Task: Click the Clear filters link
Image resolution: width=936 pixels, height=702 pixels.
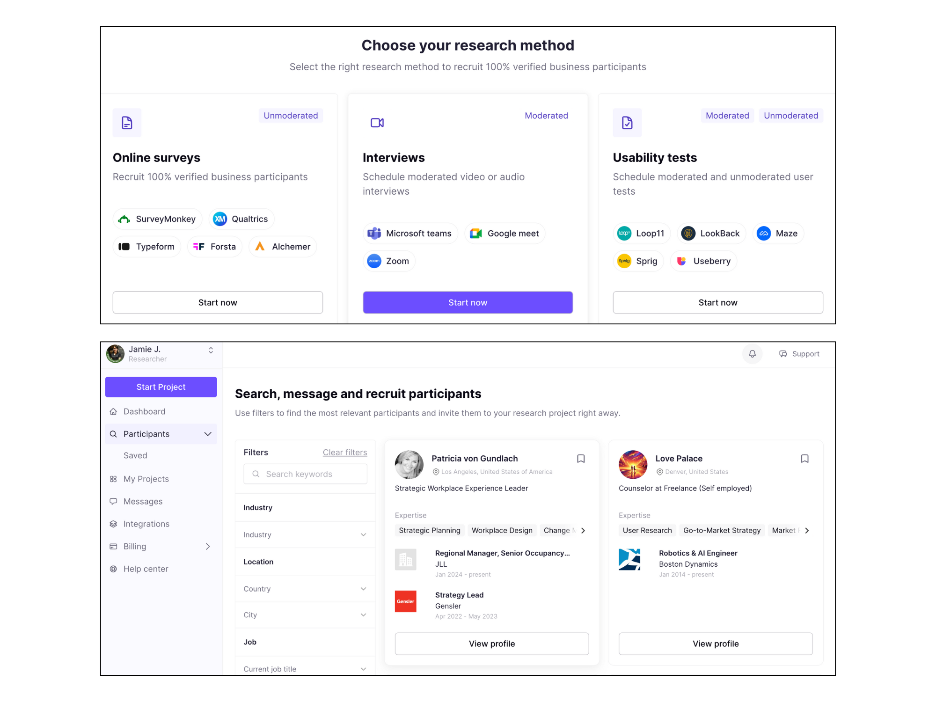Action: tap(344, 452)
